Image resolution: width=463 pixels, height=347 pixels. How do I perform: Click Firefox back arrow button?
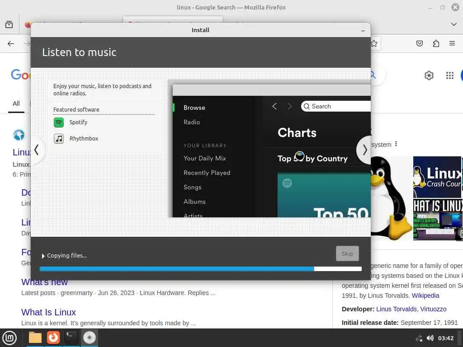(x=11, y=44)
